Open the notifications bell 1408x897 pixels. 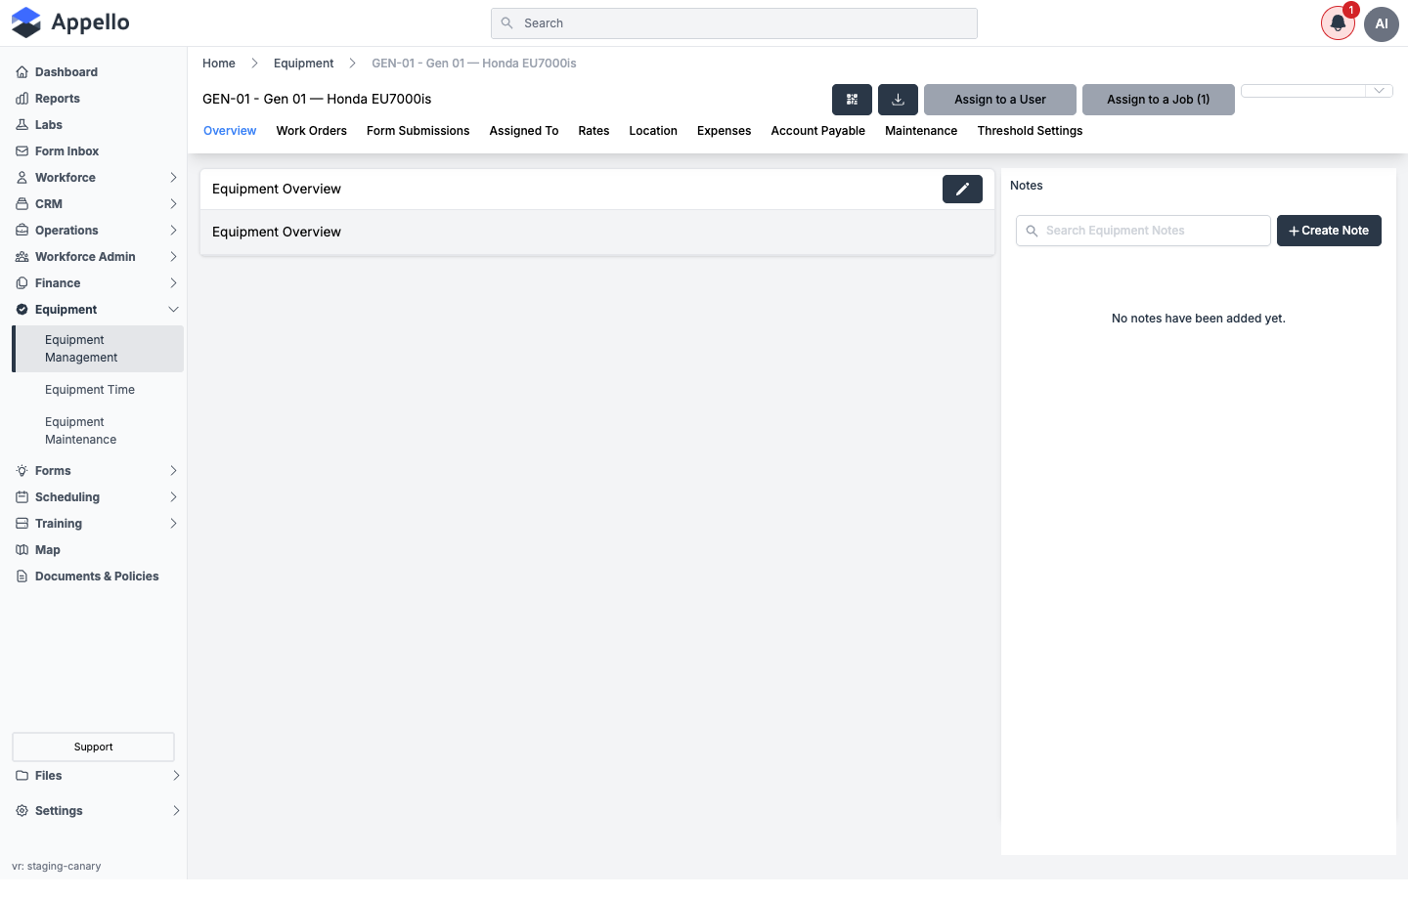click(1338, 23)
